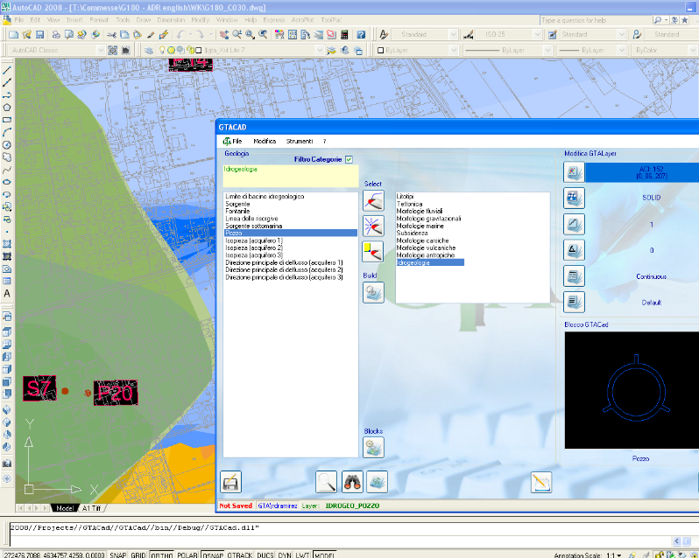699x558 pixels.
Task: Select the Polygon draw tool
Action: click(x=7, y=108)
